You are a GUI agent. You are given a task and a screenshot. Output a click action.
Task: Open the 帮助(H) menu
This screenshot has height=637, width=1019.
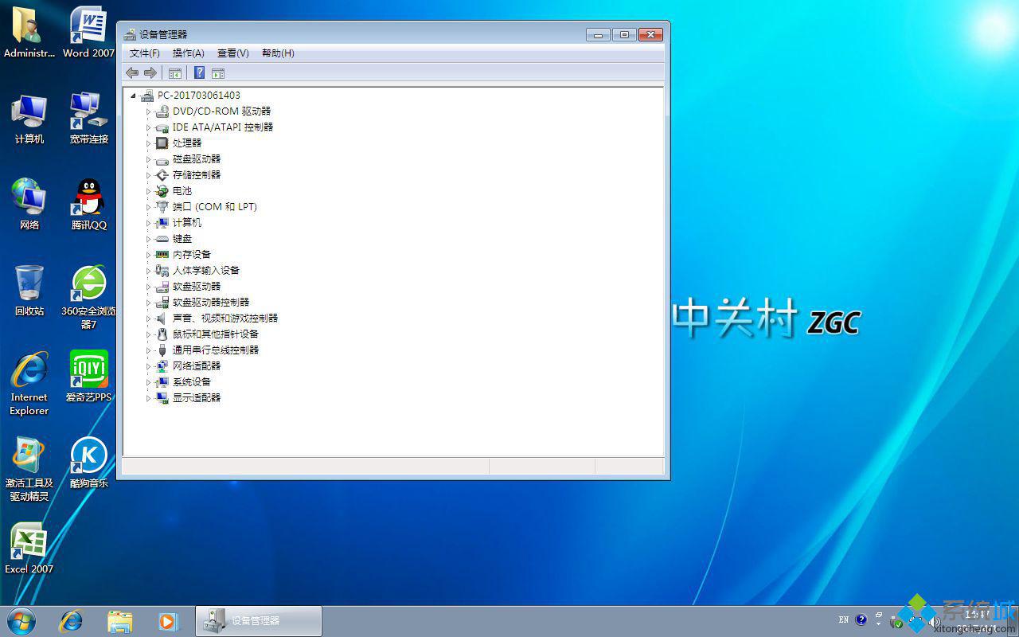[x=278, y=53]
